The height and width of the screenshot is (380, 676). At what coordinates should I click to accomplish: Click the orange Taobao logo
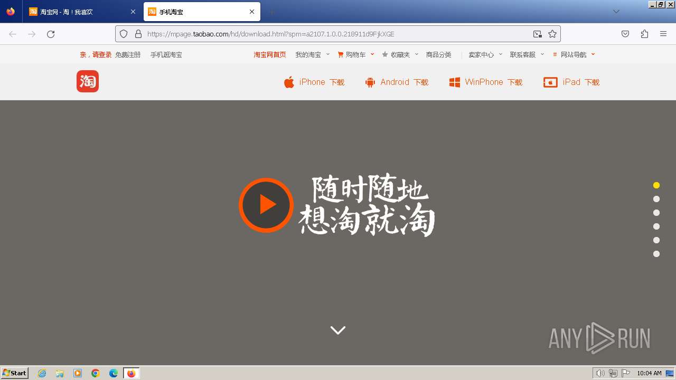88,81
